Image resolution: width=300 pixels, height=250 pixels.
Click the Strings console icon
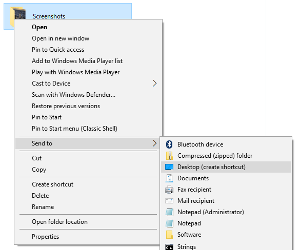coord(169,247)
